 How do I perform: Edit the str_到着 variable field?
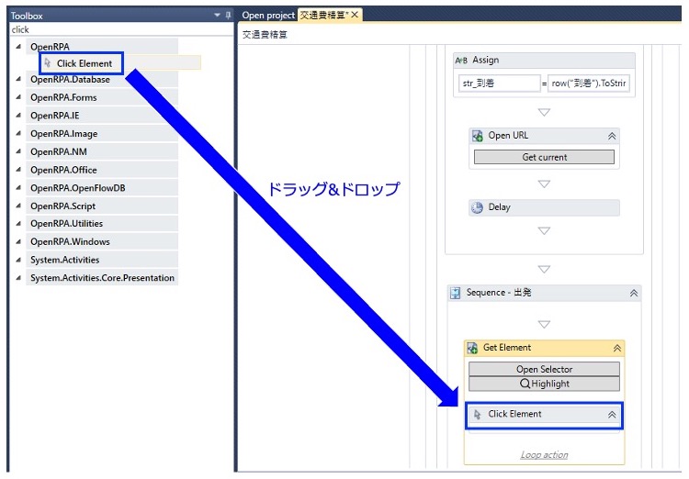click(499, 83)
